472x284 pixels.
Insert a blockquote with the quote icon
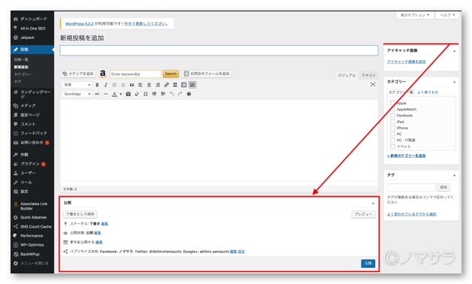(x=132, y=85)
